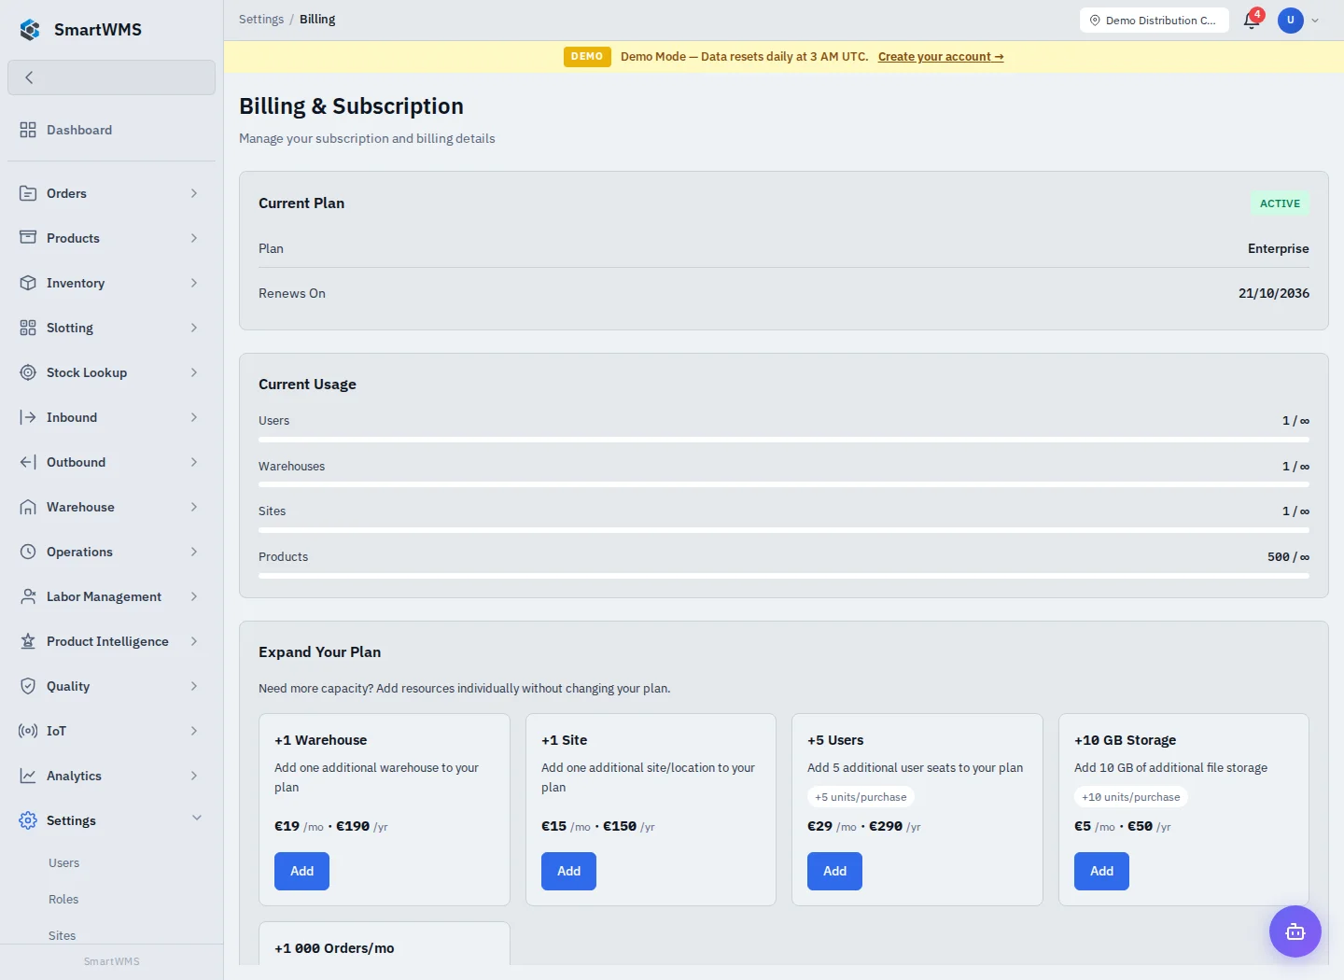1344x980 pixels.
Task: Click the Quality shield icon
Action: [x=28, y=686]
